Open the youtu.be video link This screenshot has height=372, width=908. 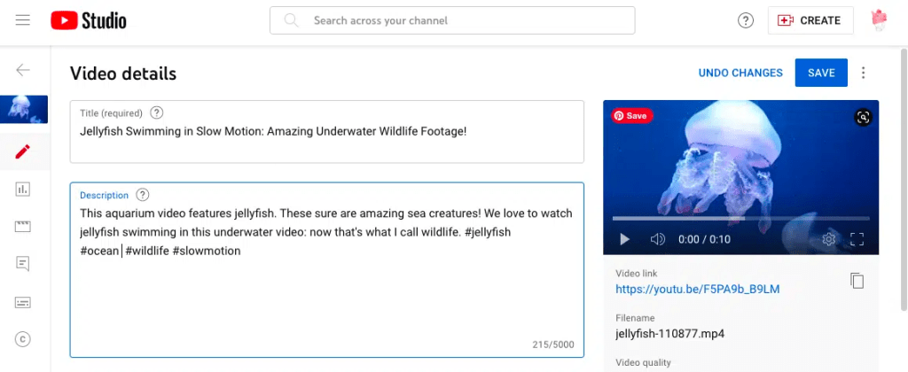pos(698,289)
